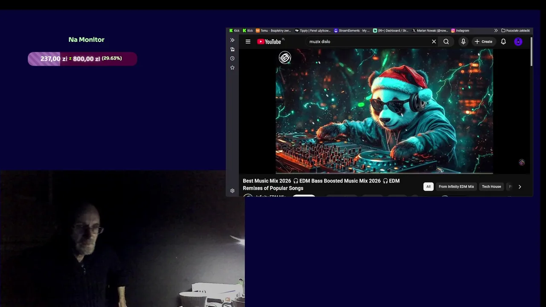This screenshot has height=307, width=546.
Task: Open the Instagram bookmark
Action: click(x=460, y=31)
